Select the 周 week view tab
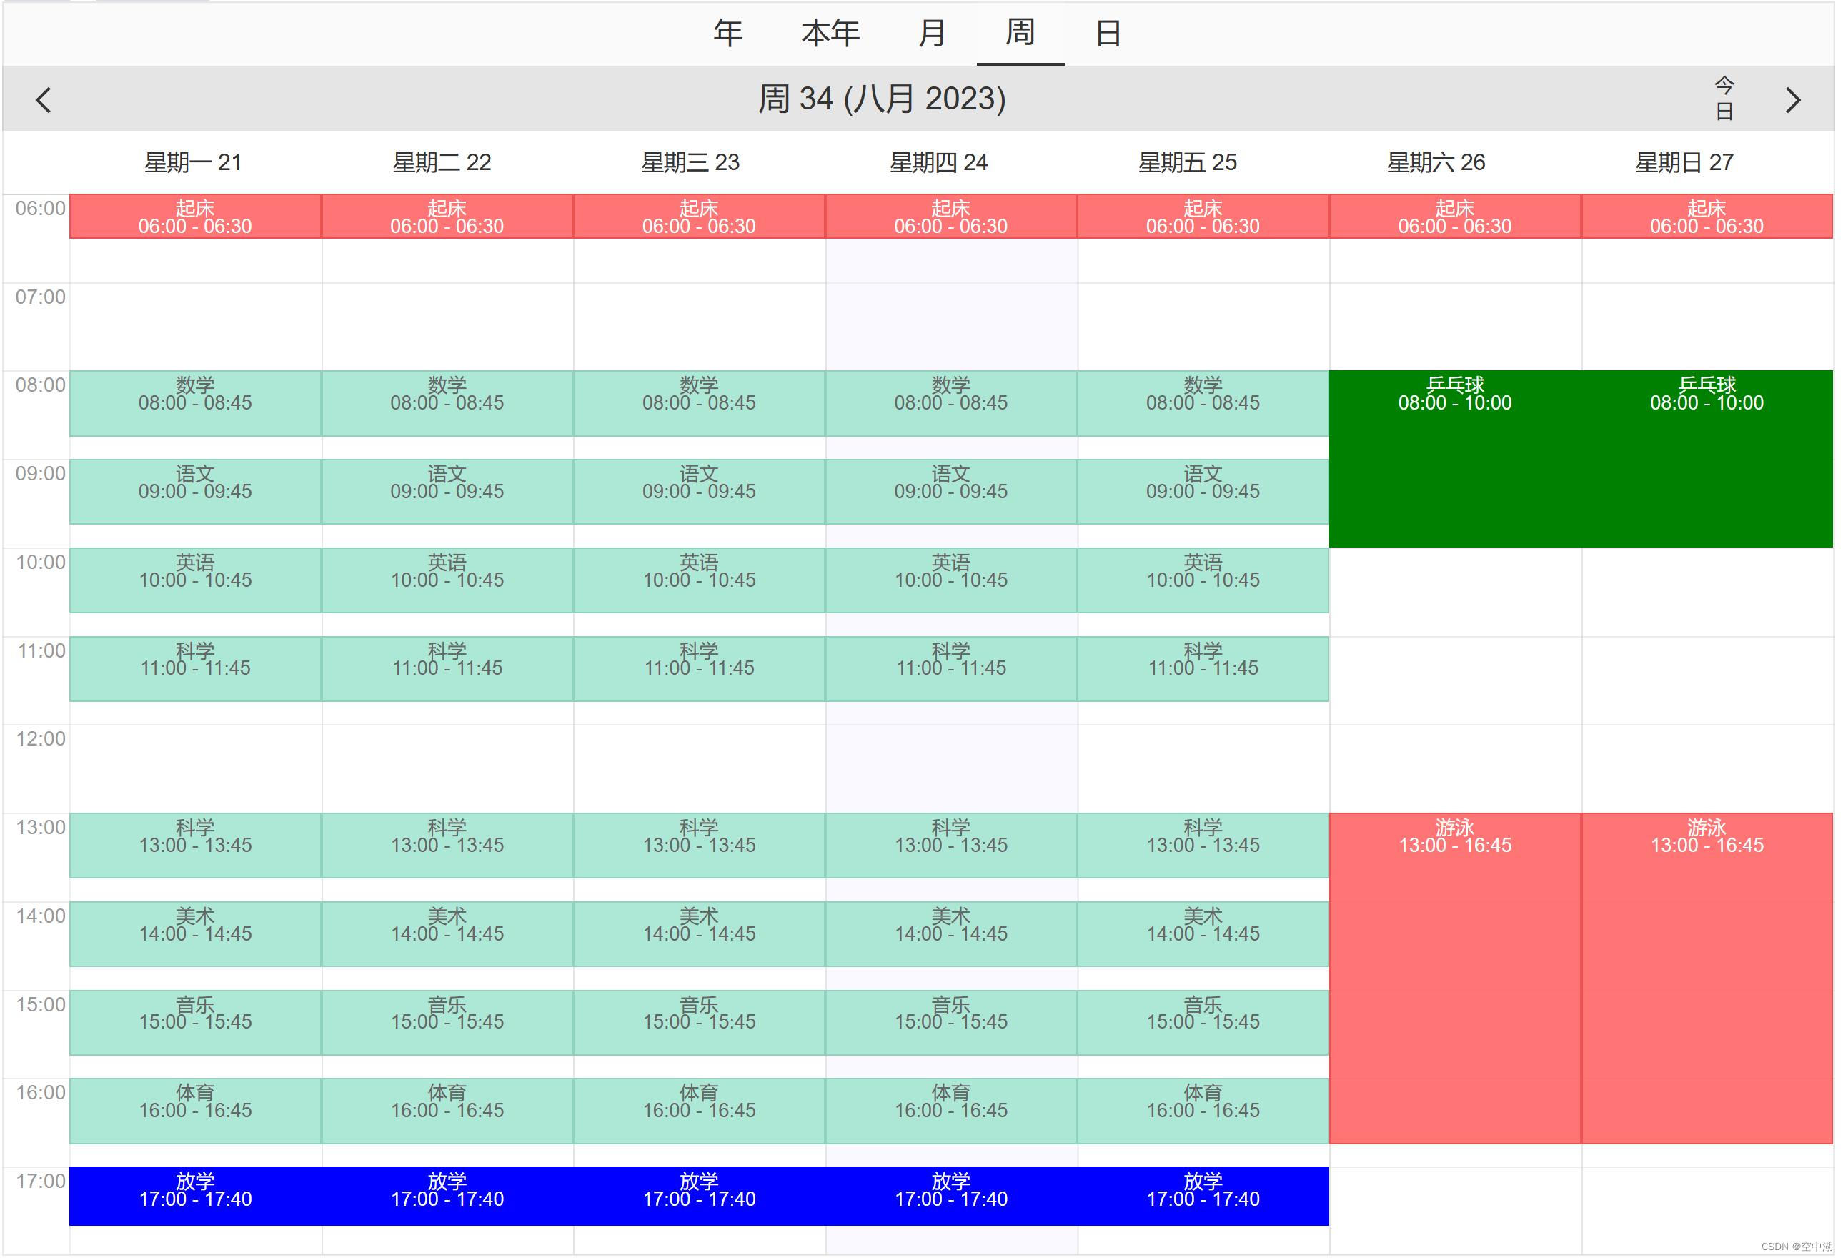The height and width of the screenshot is (1258, 1843). coord(1020,34)
